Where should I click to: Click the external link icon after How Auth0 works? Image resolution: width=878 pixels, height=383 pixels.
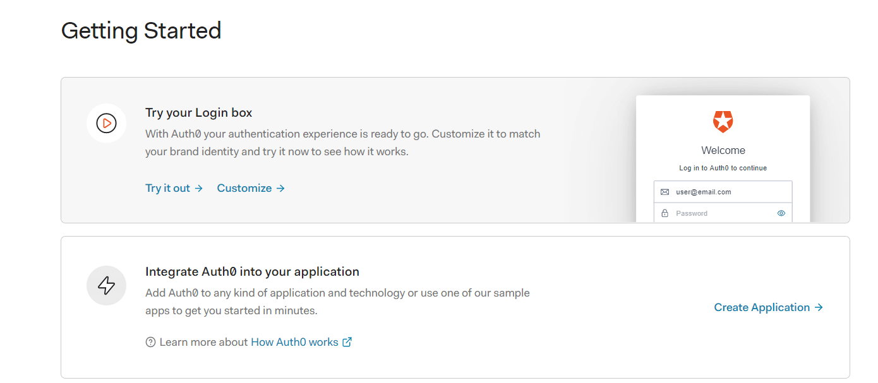pyautogui.click(x=347, y=342)
